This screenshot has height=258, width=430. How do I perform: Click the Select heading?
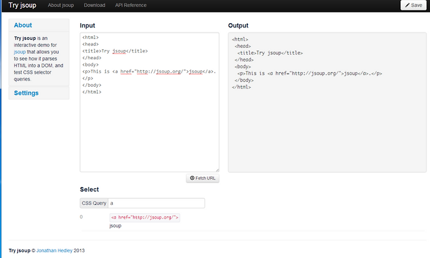[89, 189]
